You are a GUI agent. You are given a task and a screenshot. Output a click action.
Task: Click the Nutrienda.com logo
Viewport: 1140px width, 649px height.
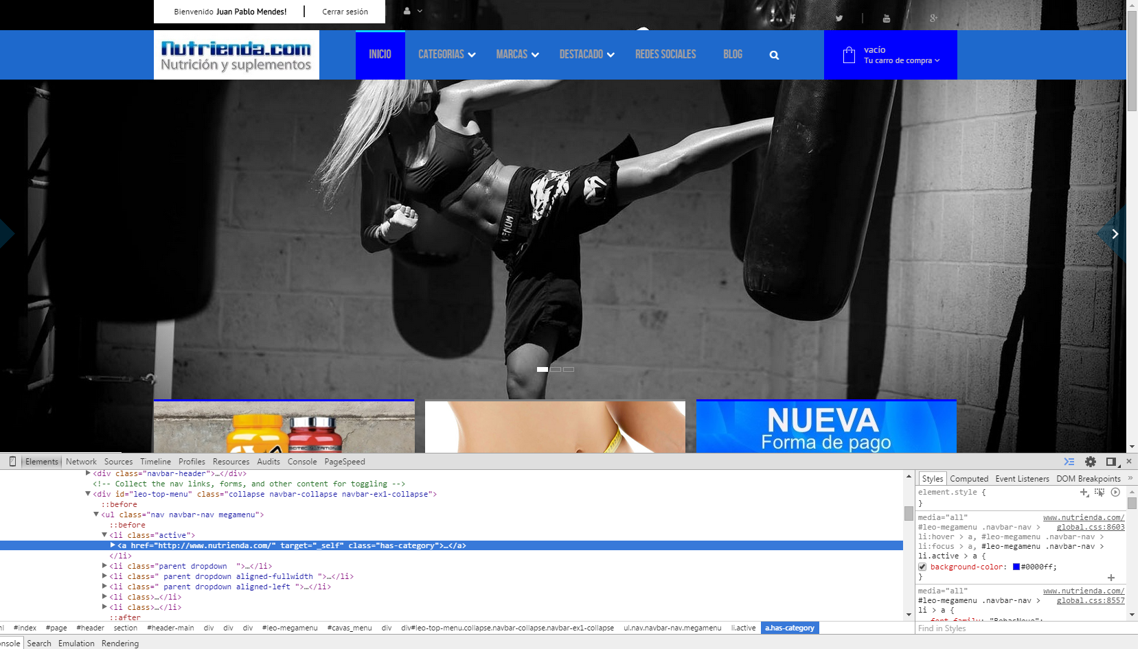[x=236, y=55]
